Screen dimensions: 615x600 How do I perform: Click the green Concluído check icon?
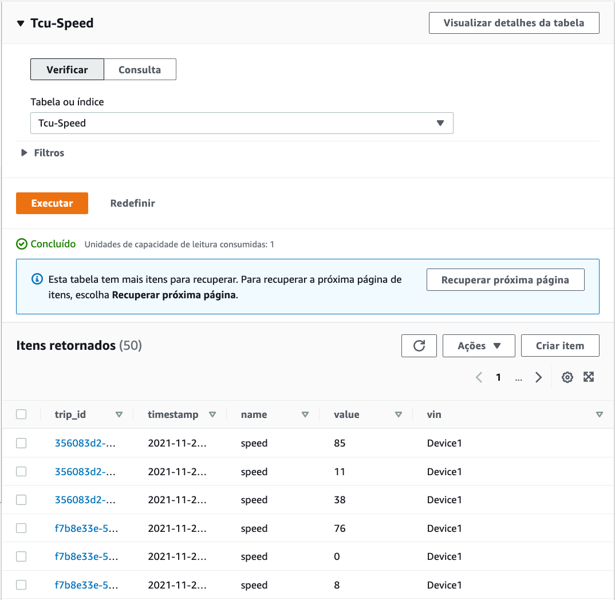22,244
